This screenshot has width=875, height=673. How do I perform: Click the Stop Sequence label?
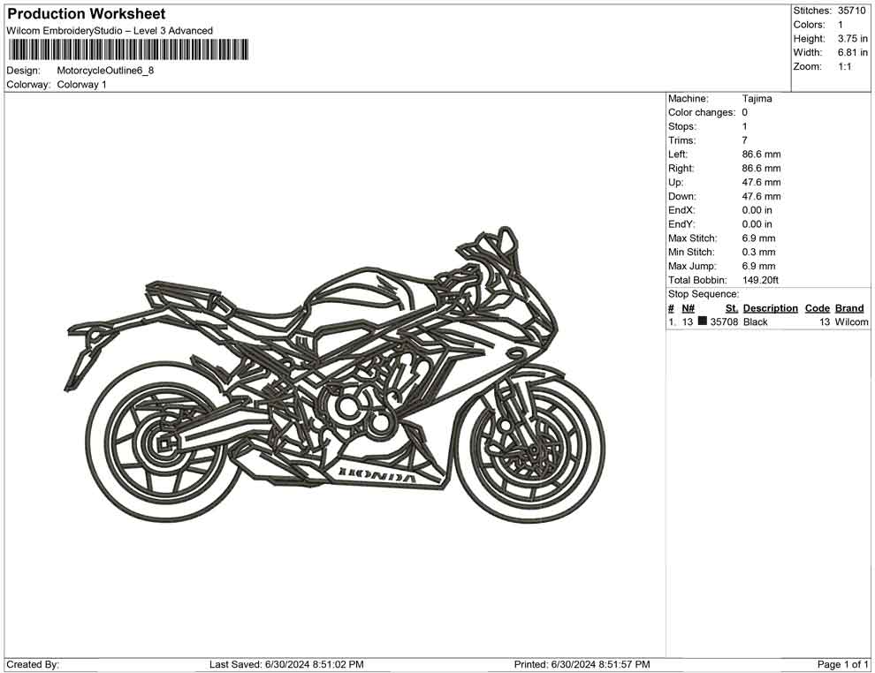(704, 294)
